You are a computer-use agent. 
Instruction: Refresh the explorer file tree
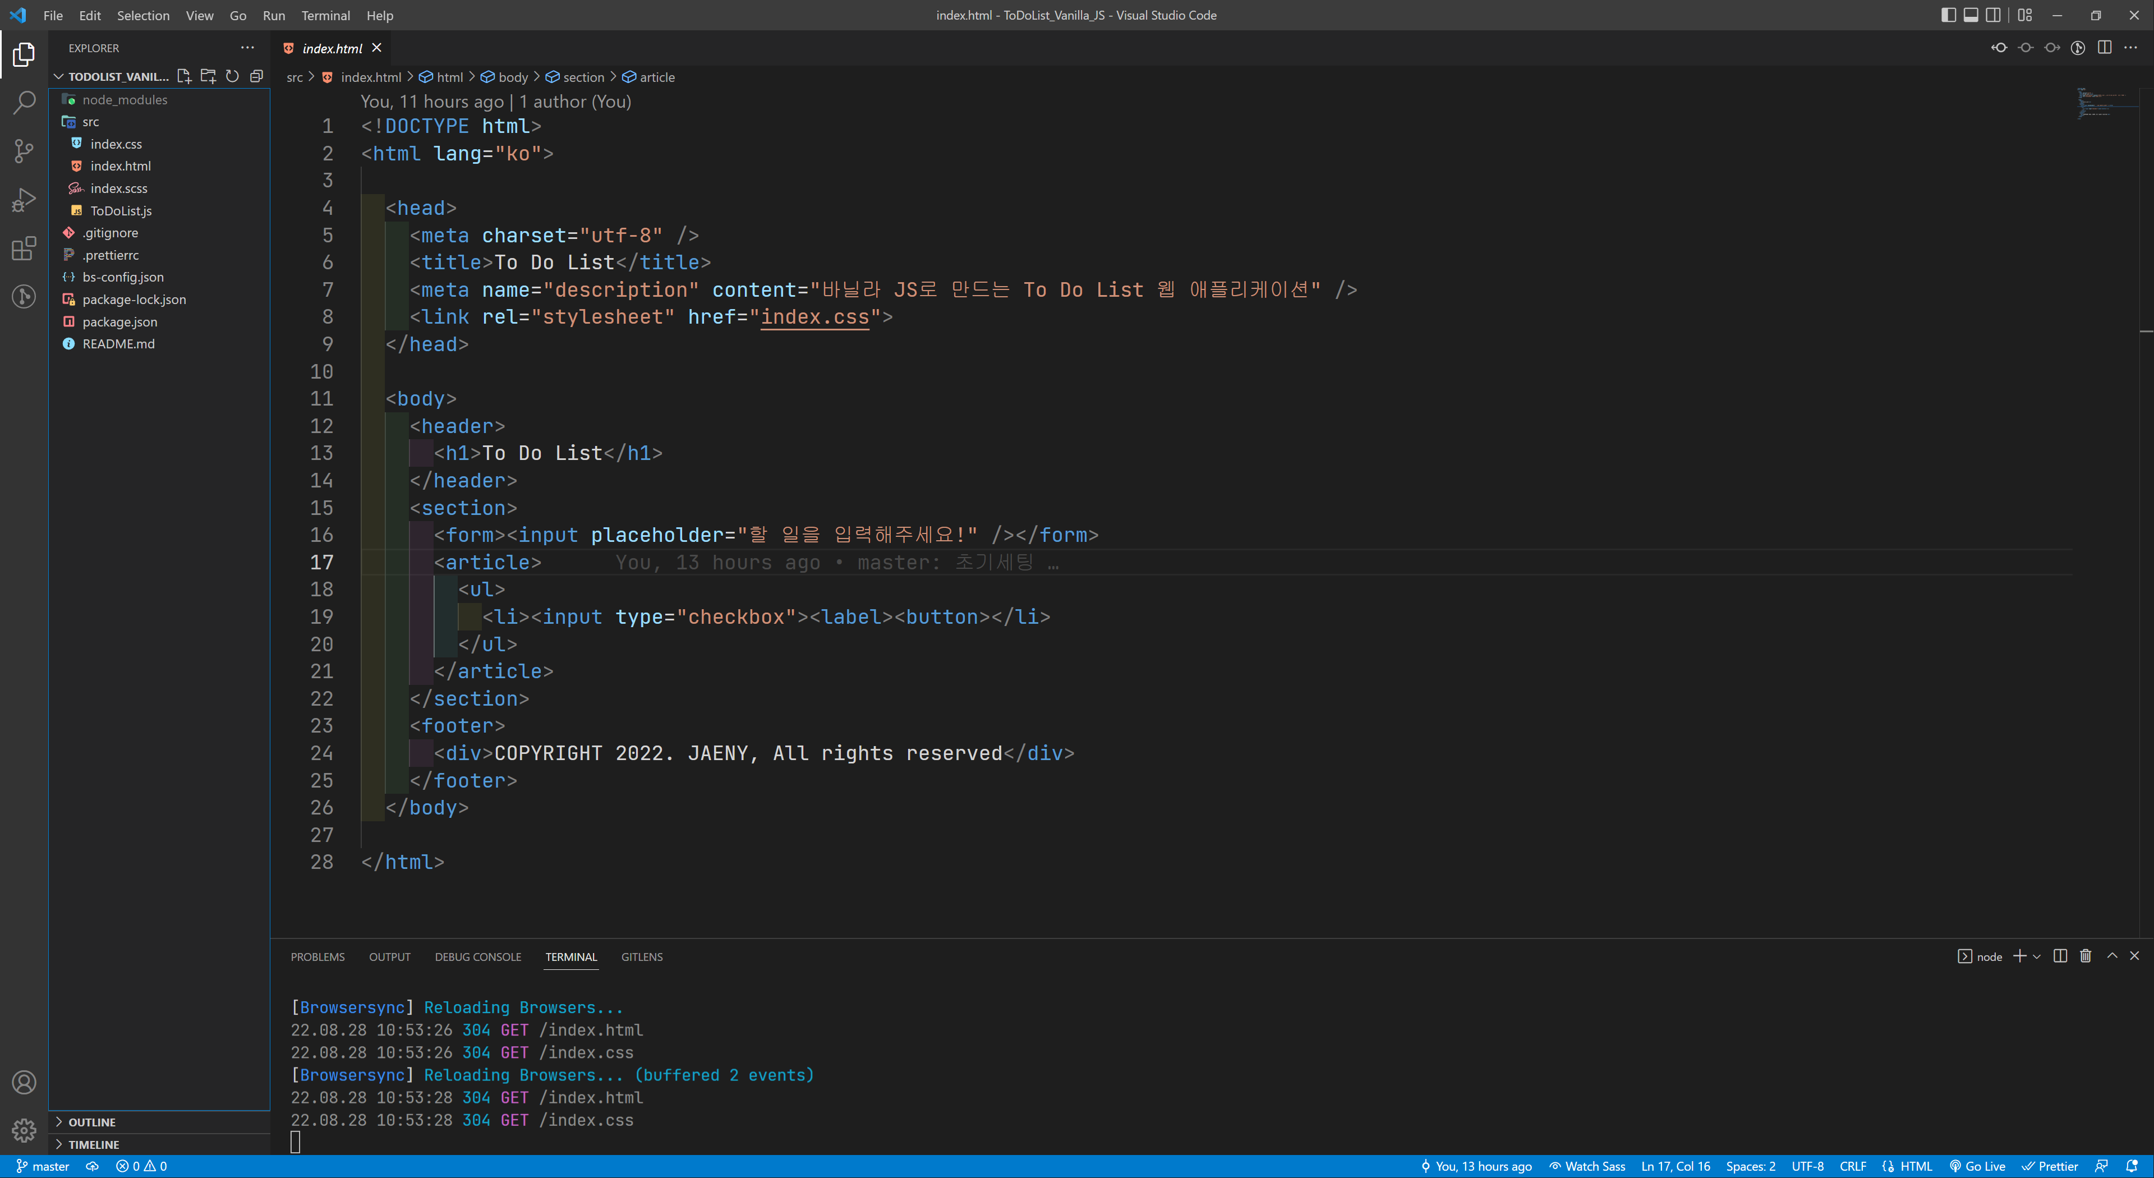click(x=232, y=76)
